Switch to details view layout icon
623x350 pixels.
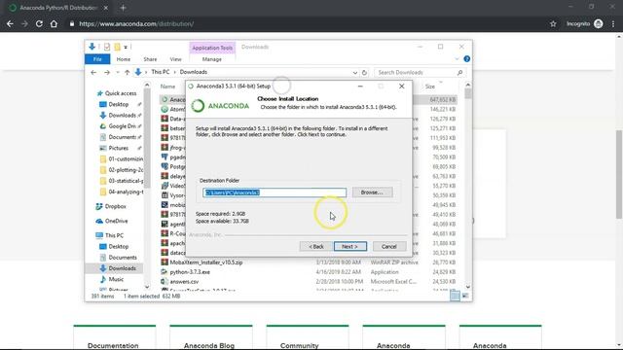click(455, 296)
